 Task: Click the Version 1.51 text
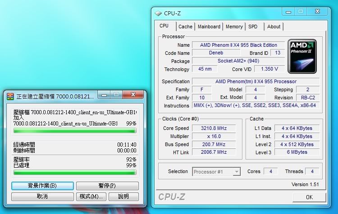[305, 184]
